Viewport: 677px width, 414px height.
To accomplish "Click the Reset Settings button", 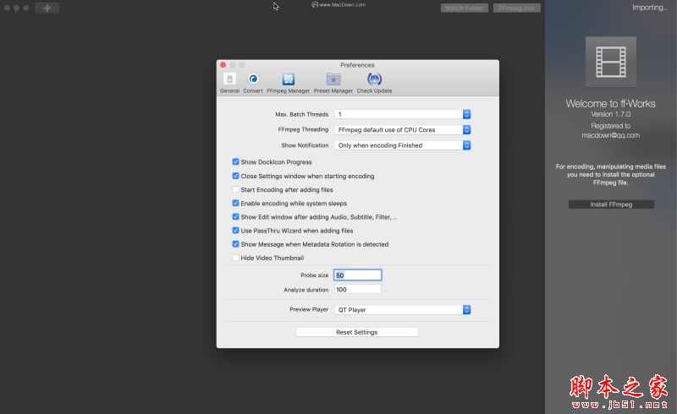I will pyautogui.click(x=356, y=332).
